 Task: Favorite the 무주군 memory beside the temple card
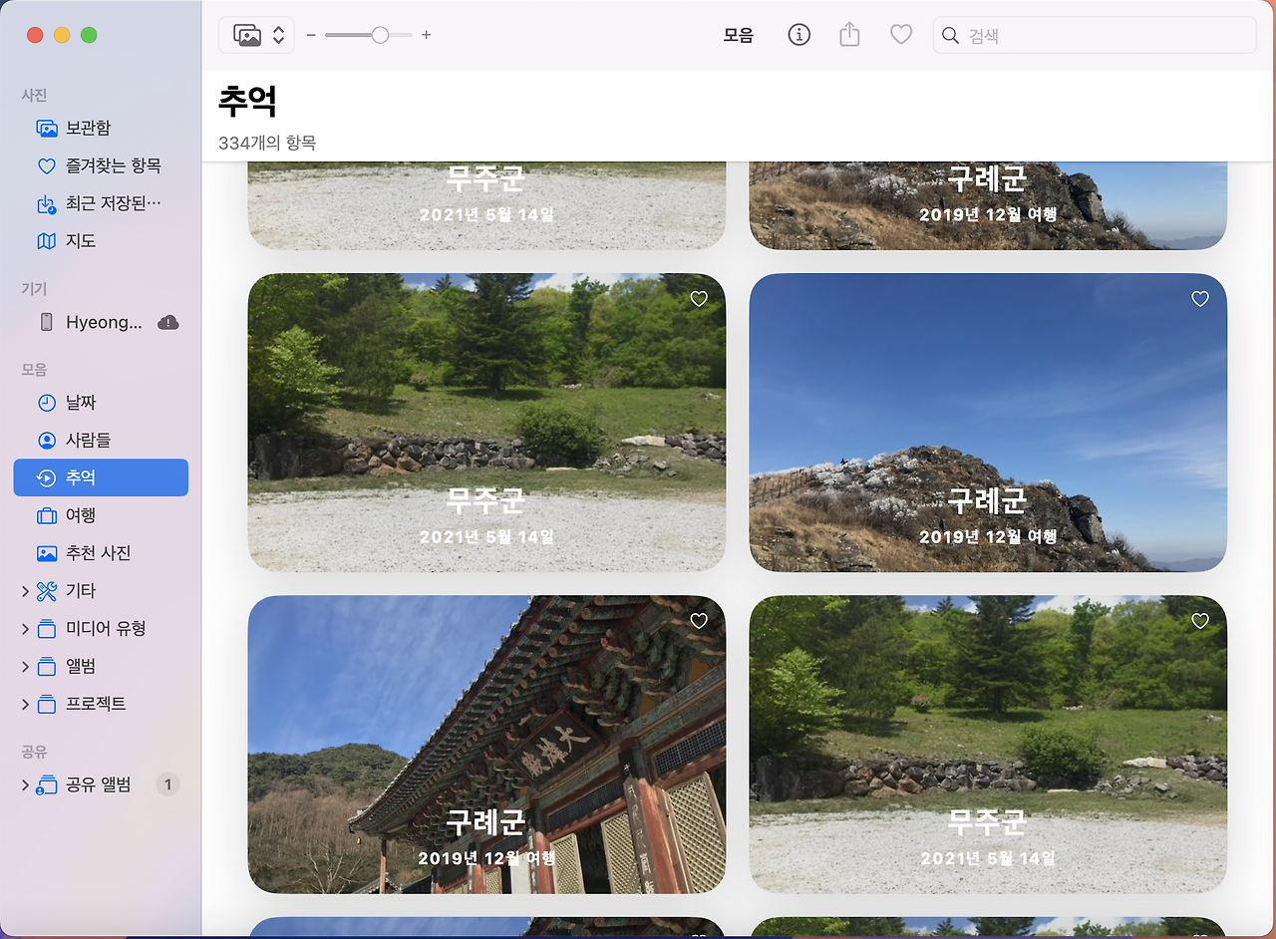point(1200,621)
